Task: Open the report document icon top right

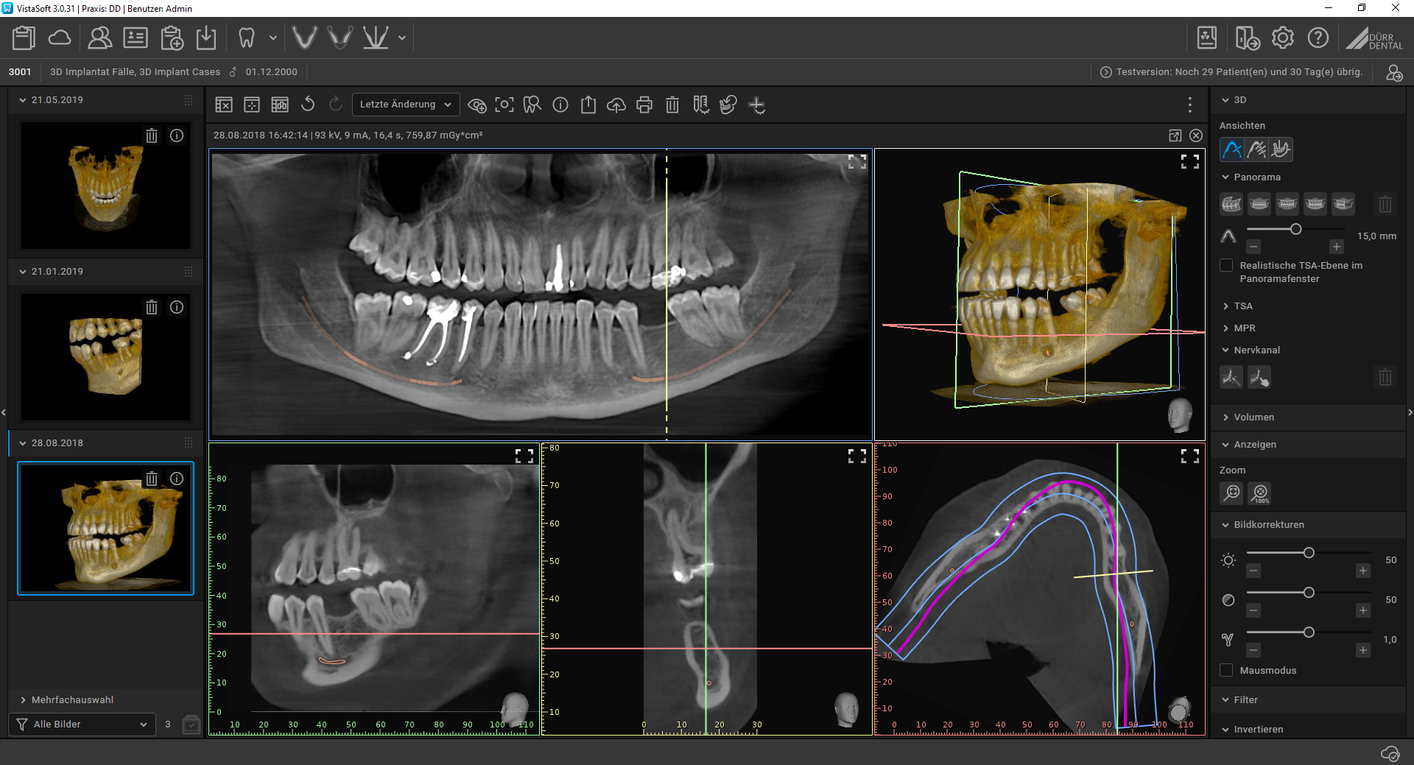Action: tap(1207, 38)
